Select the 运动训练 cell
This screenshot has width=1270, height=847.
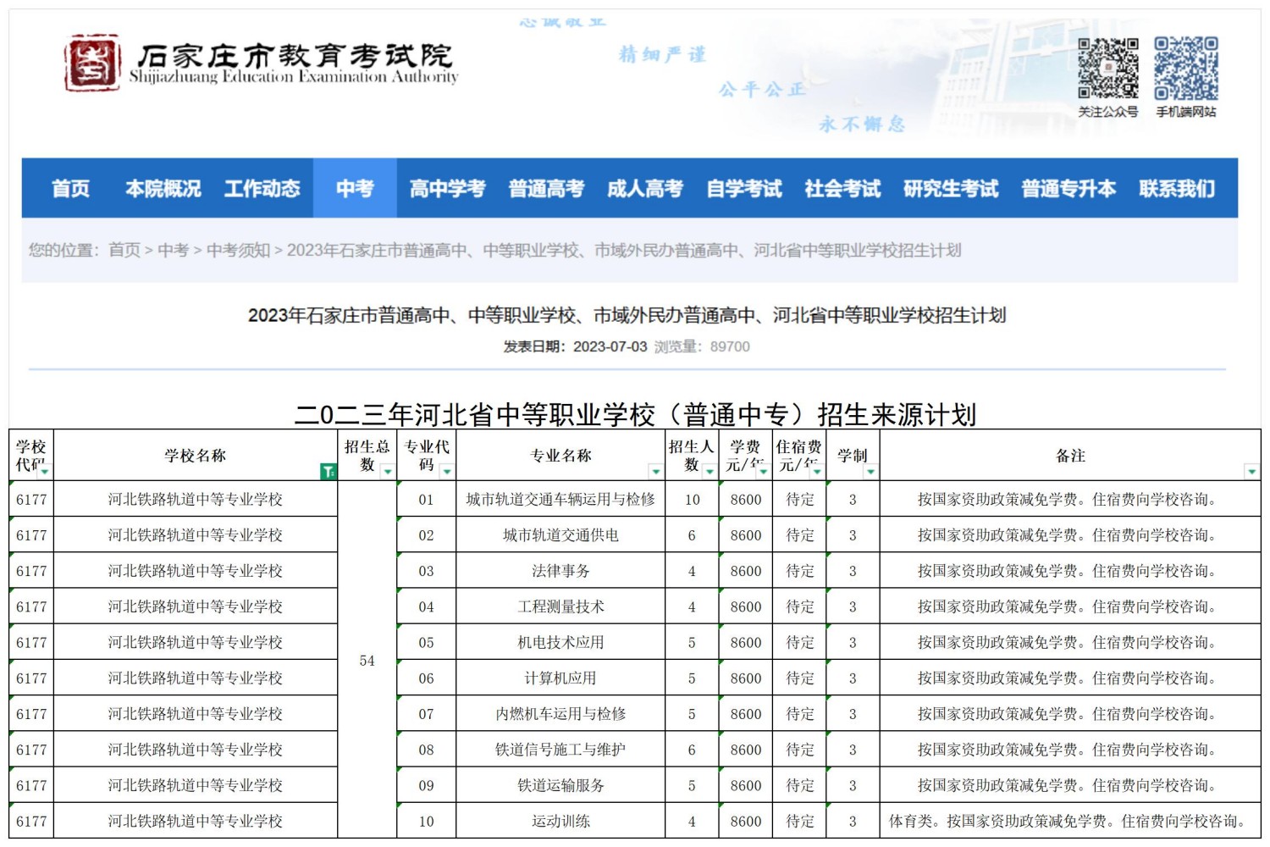(x=560, y=821)
